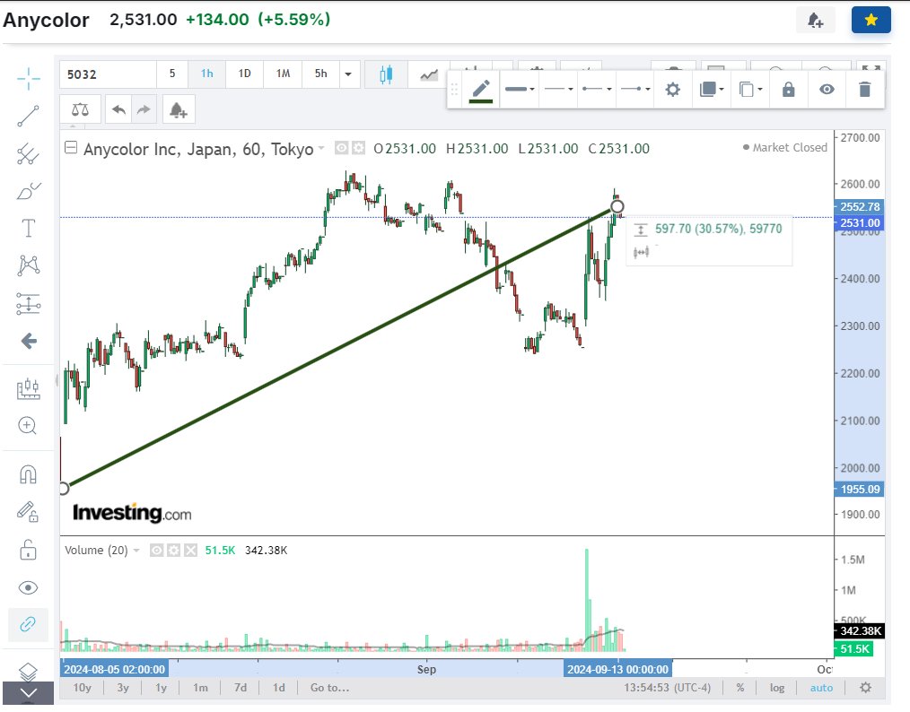Open the visual order layers dropdown
Image resolution: width=910 pixels, height=712 pixels.
click(712, 90)
